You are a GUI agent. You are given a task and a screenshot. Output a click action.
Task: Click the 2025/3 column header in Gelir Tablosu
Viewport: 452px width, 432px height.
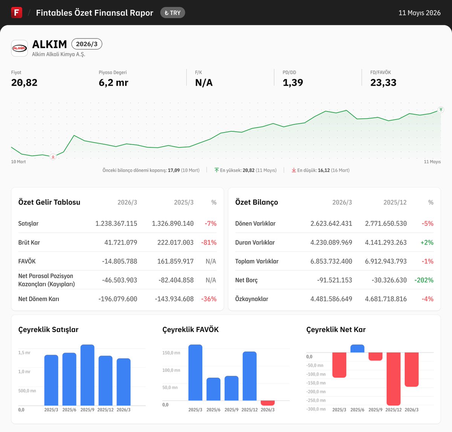(x=184, y=203)
